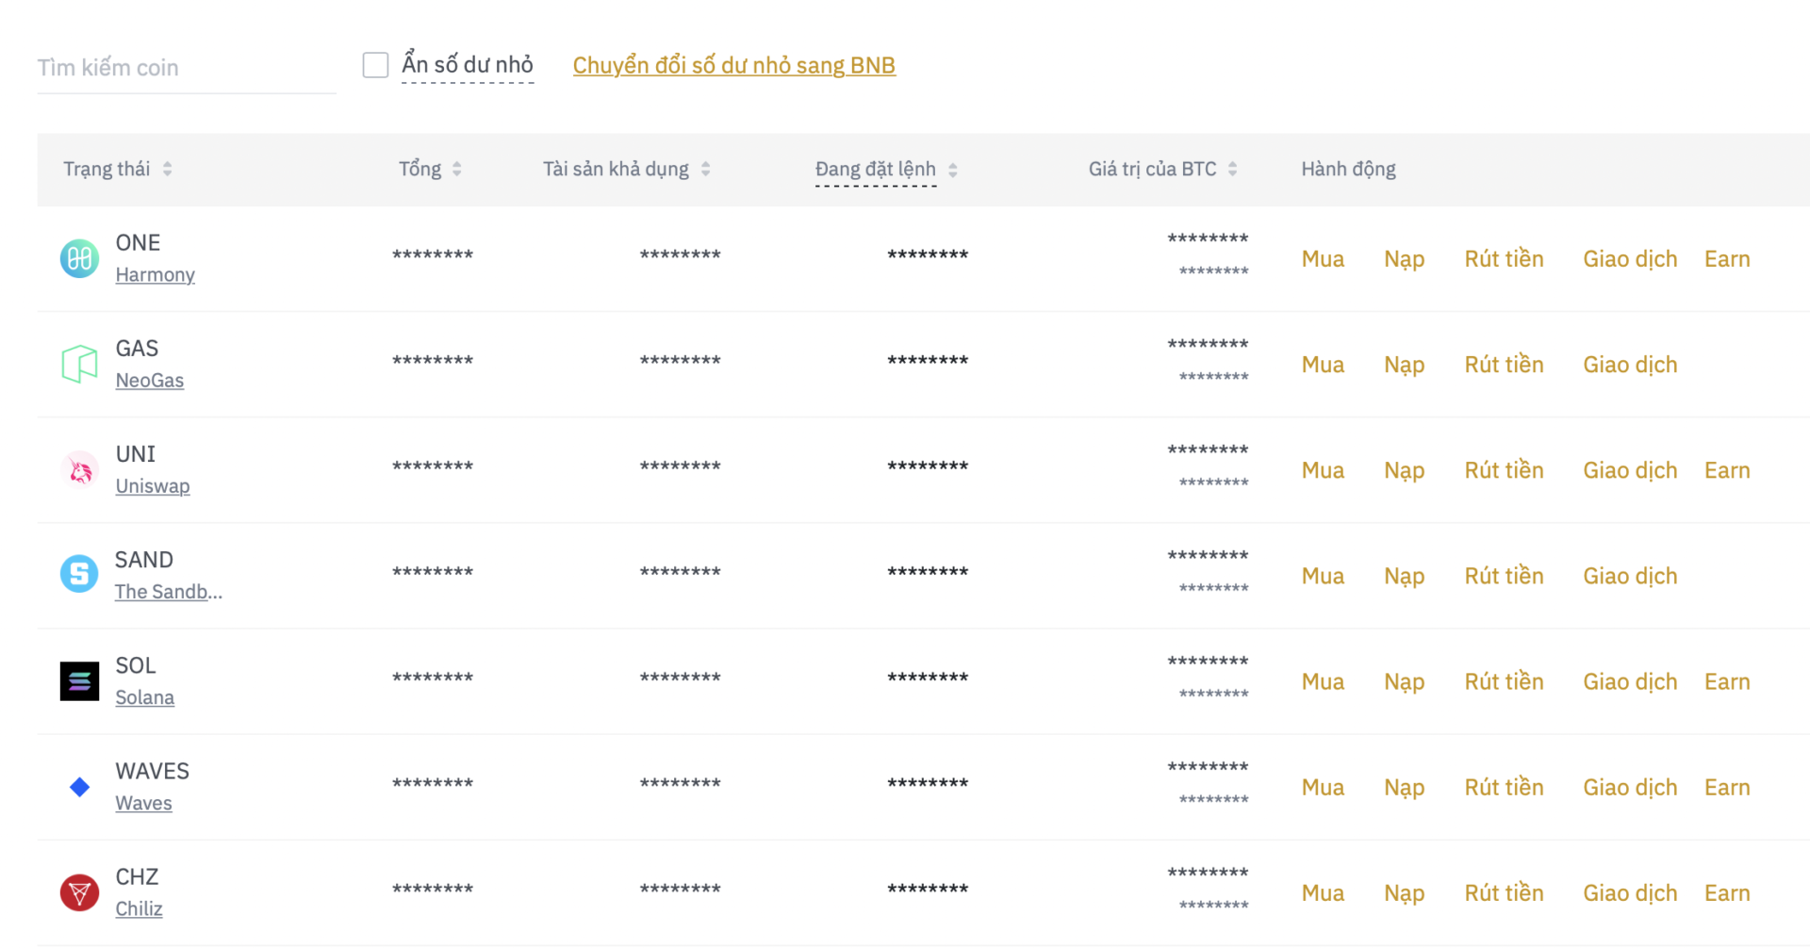Click the NeoGas GAS coin icon

(x=79, y=364)
